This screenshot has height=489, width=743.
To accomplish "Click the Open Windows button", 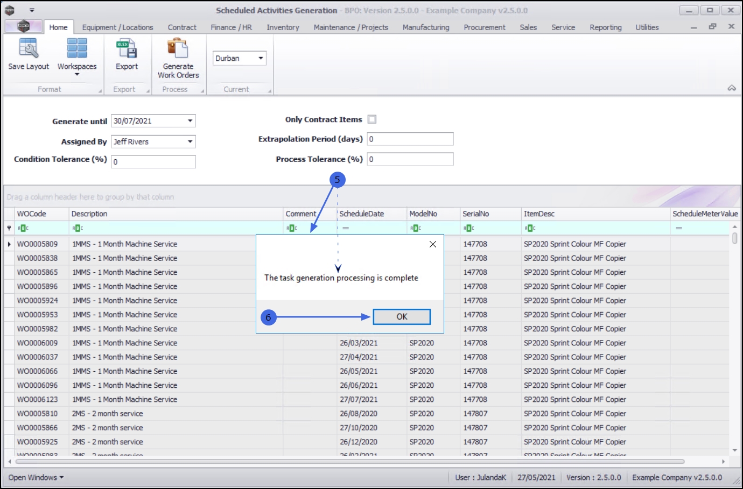I will click(36, 478).
